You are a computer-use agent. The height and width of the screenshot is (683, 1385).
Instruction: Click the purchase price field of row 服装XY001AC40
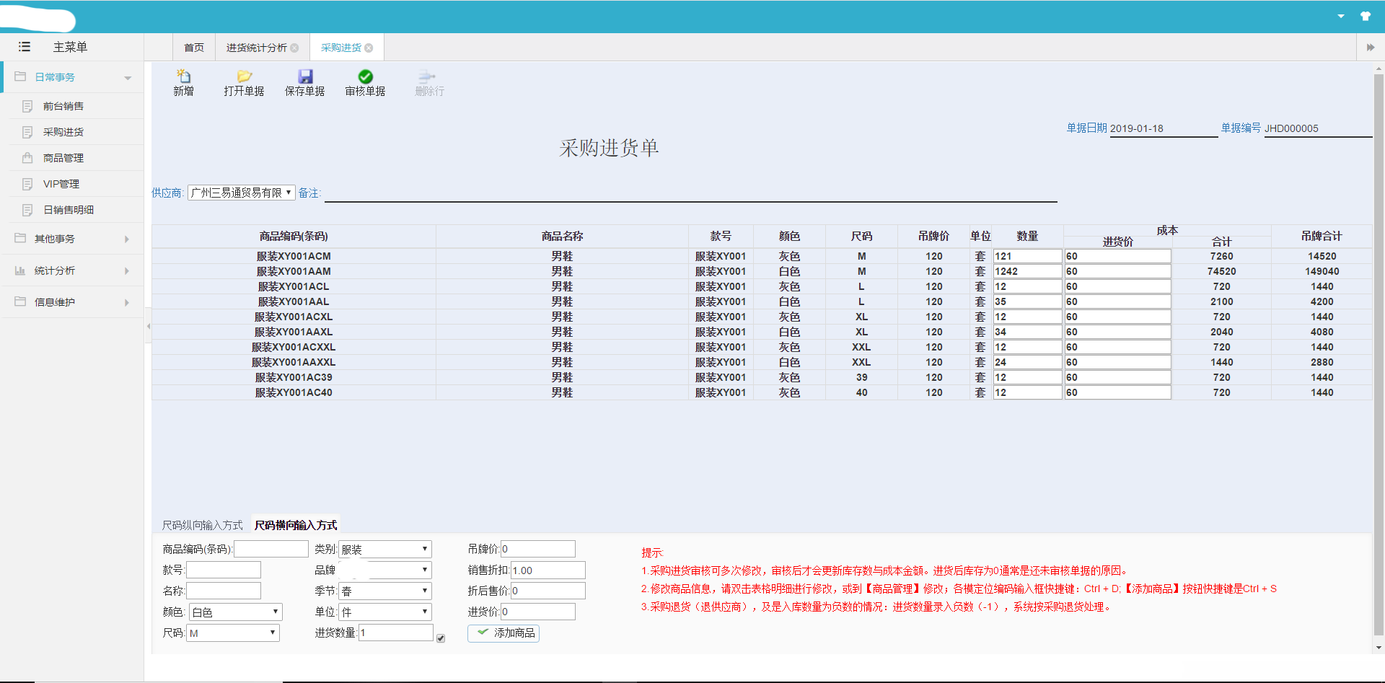click(x=1117, y=392)
